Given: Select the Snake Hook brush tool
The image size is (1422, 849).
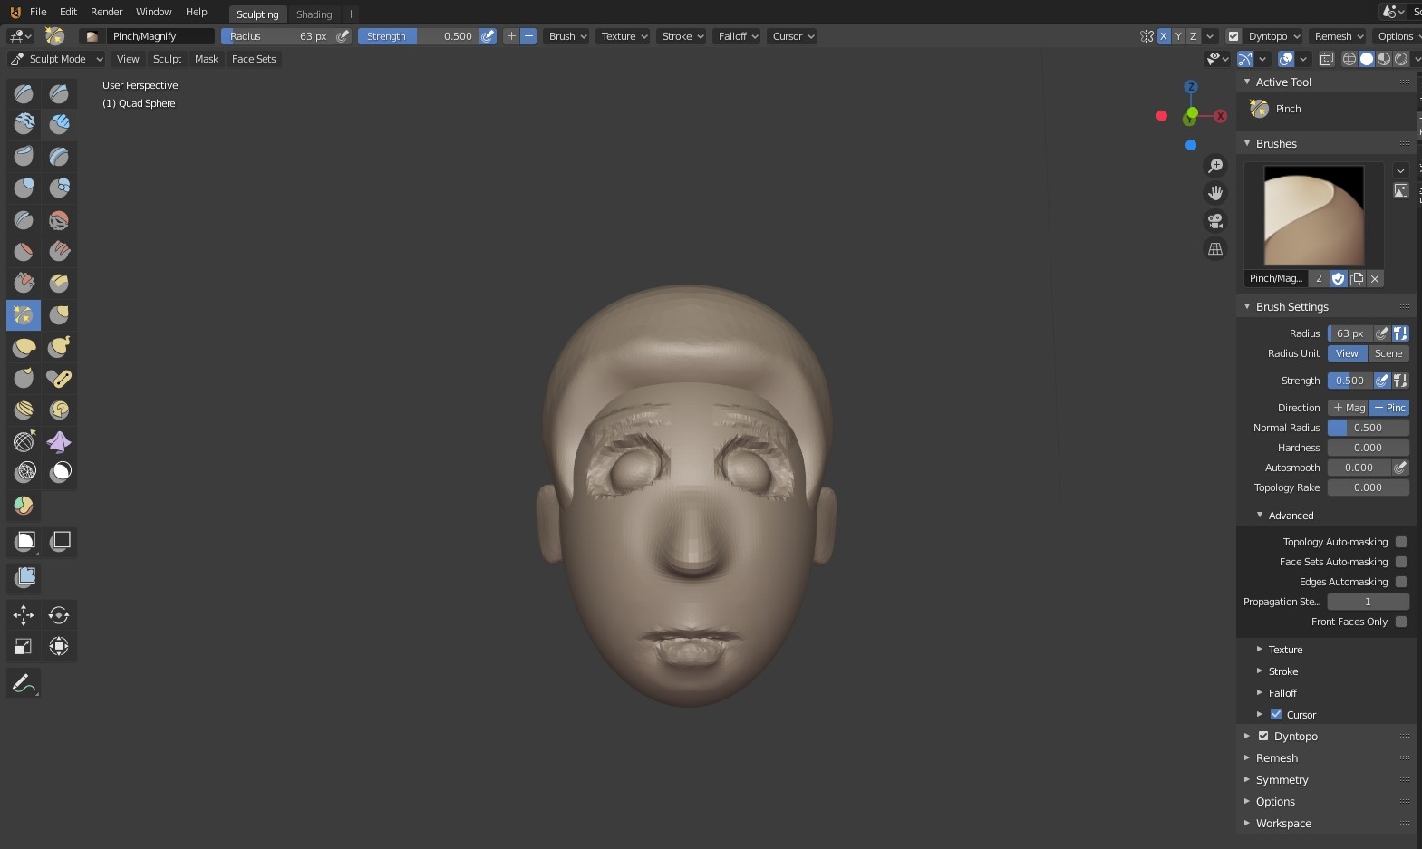Looking at the screenshot, I should click(59, 347).
